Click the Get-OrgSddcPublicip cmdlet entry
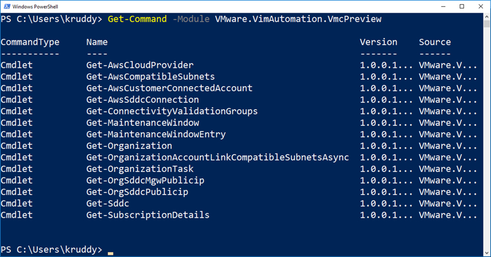The width and height of the screenshot is (491, 257). pos(137,192)
